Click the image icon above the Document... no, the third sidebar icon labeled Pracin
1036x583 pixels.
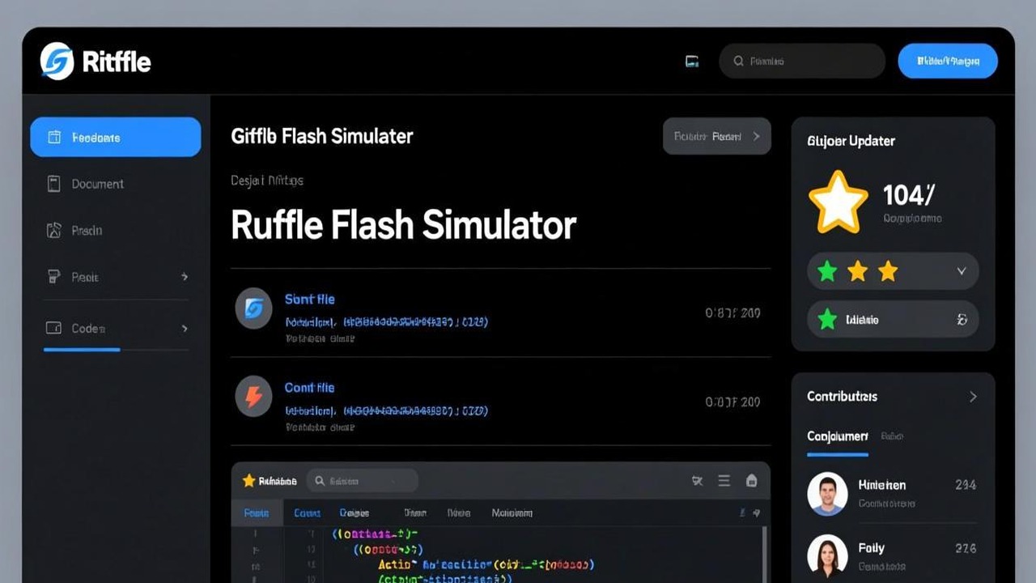tap(54, 231)
